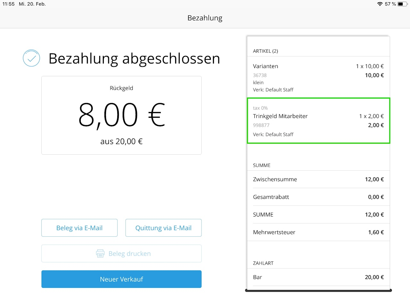Click the payment completed checkmark icon
The image size is (410, 308).
click(x=31, y=58)
